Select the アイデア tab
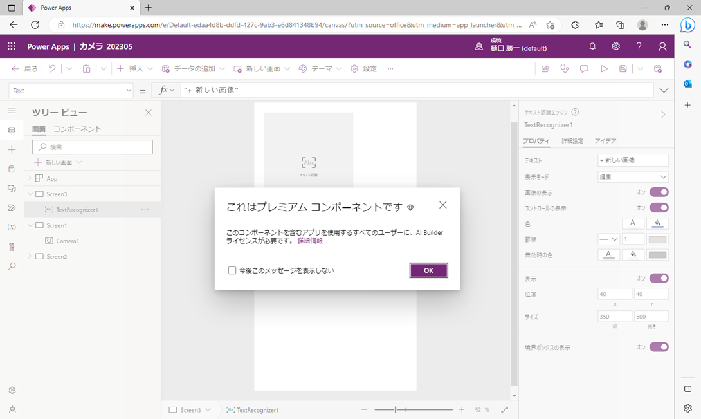This screenshot has width=701, height=419. (x=605, y=140)
